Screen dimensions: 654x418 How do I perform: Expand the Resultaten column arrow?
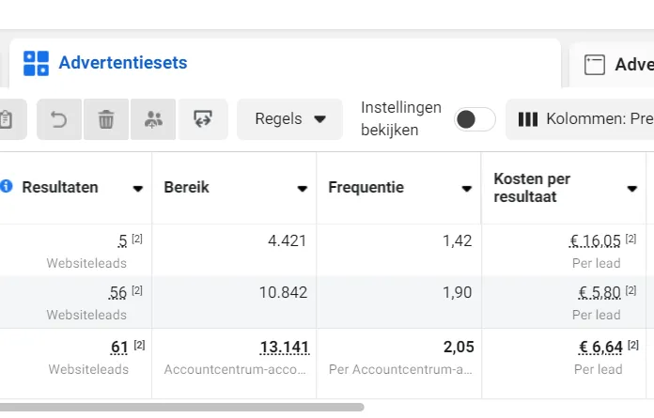pyautogui.click(x=138, y=189)
